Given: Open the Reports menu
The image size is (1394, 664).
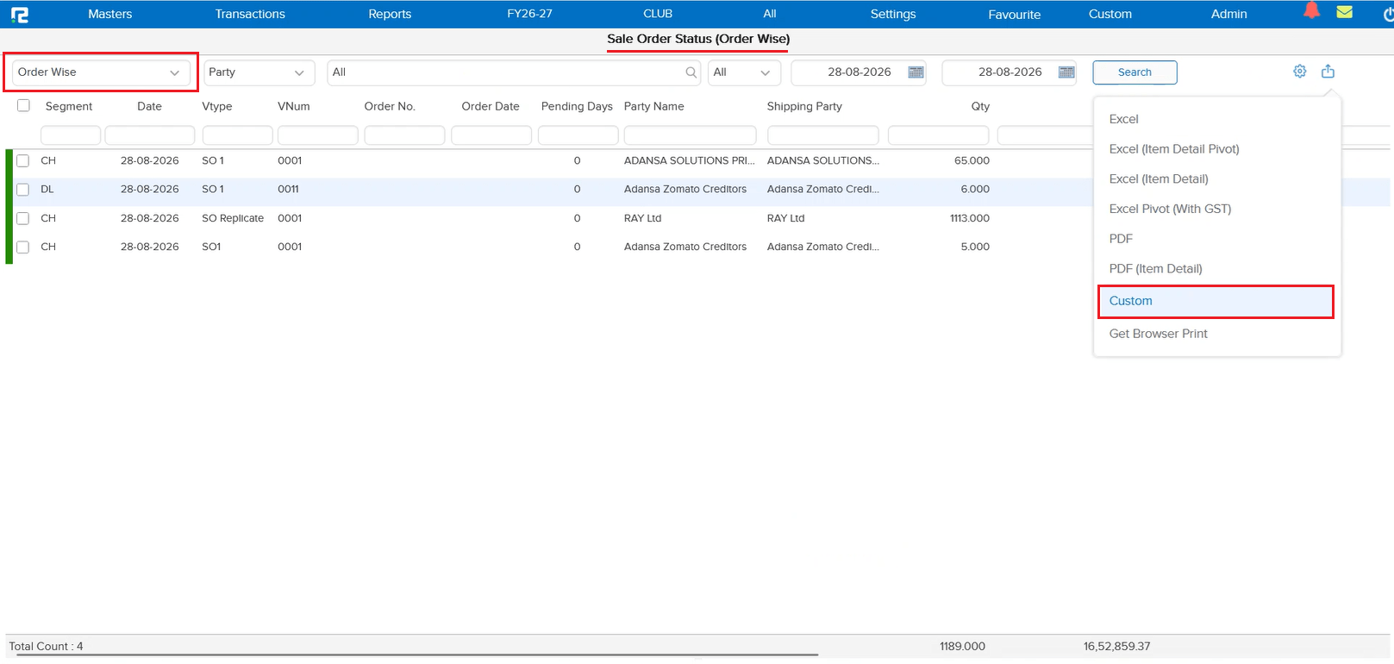Looking at the screenshot, I should click(390, 14).
